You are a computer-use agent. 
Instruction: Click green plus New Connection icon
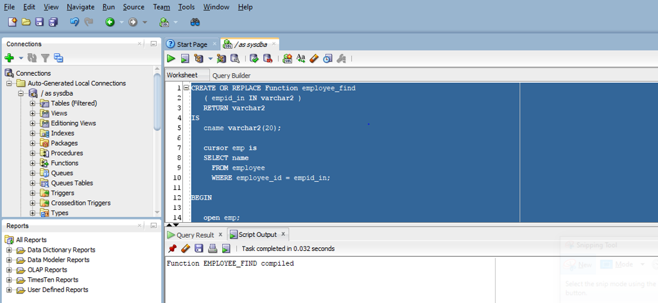tap(9, 58)
